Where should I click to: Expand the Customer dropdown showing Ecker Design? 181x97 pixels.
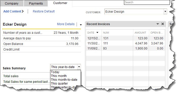pos(165,11)
